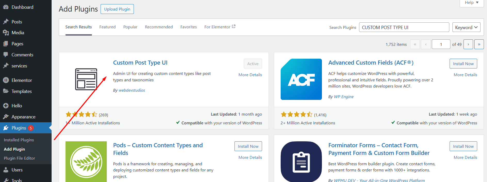
Task: Switch to the Favorites tab
Action: click(189, 27)
